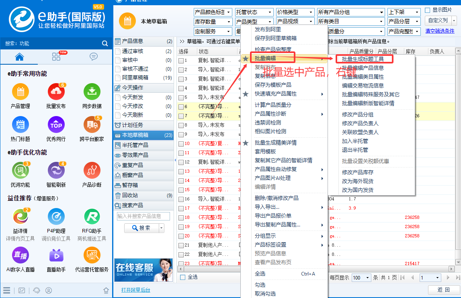Viewport: 461px width, 298px height.
Task: Launch 智能刷新 icon
Action: point(56,171)
